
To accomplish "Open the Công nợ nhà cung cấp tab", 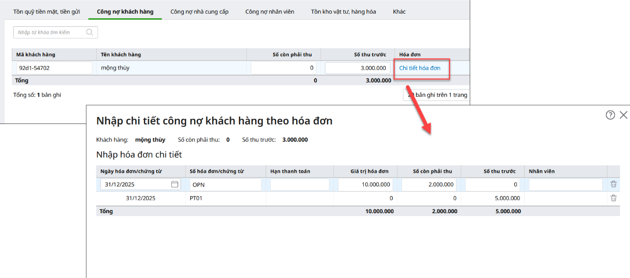I will (x=199, y=11).
